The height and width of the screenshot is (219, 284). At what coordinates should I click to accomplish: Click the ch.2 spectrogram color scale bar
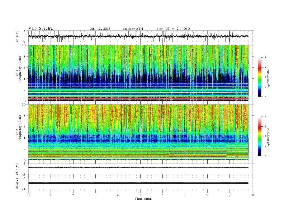click(x=260, y=136)
